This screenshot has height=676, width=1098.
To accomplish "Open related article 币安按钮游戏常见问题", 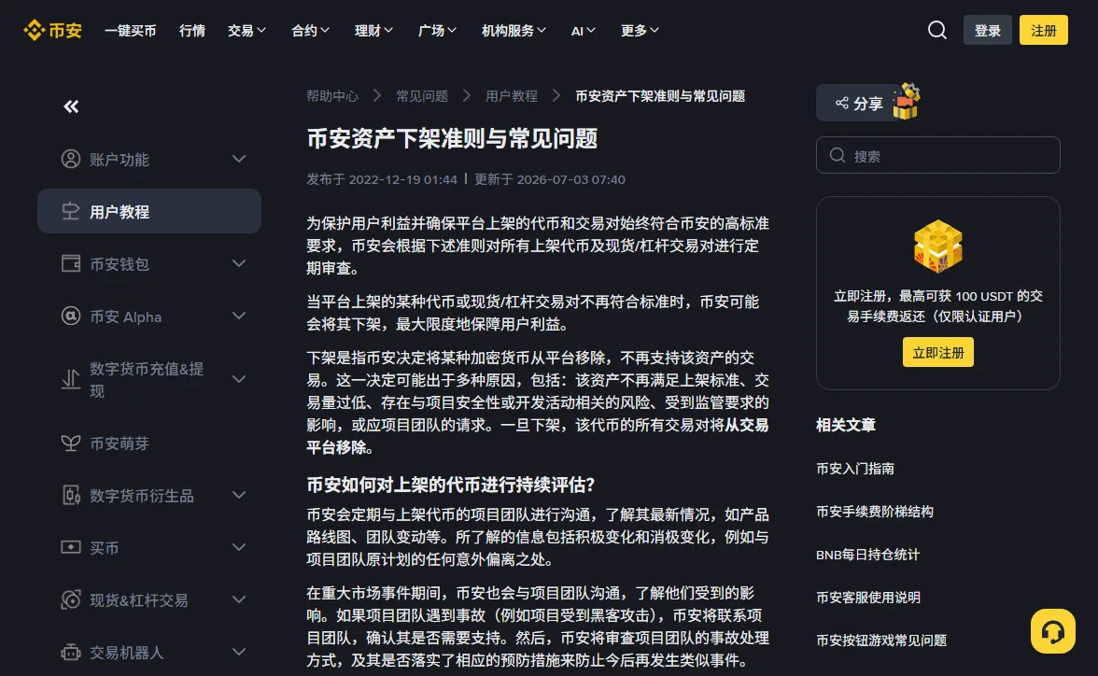I will pos(881,641).
